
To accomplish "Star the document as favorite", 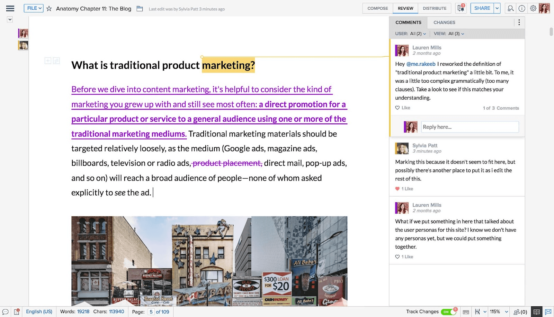I will click(49, 9).
